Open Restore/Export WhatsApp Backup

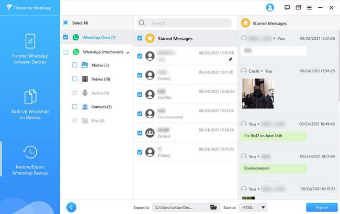[30, 161]
